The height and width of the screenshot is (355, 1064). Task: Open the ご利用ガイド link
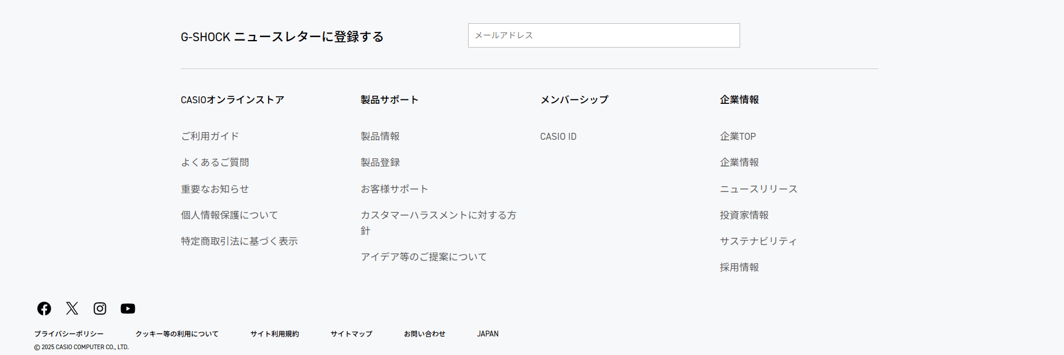tap(210, 136)
